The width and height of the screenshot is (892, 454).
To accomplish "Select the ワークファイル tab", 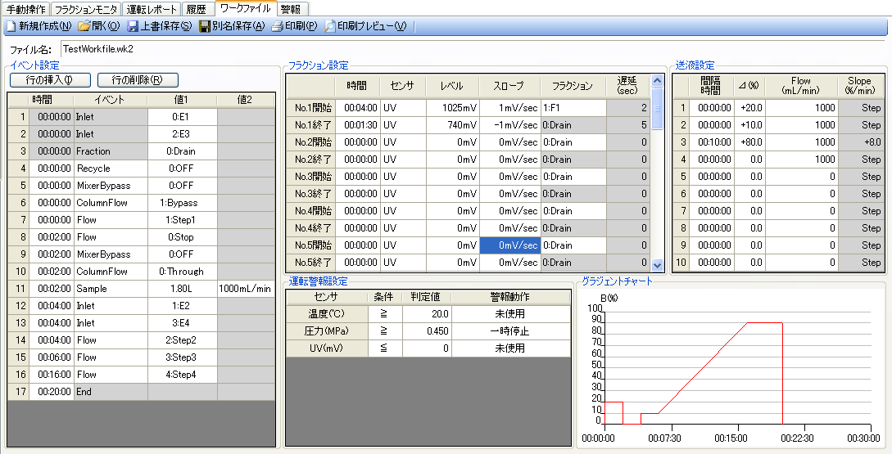I will tap(245, 9).
